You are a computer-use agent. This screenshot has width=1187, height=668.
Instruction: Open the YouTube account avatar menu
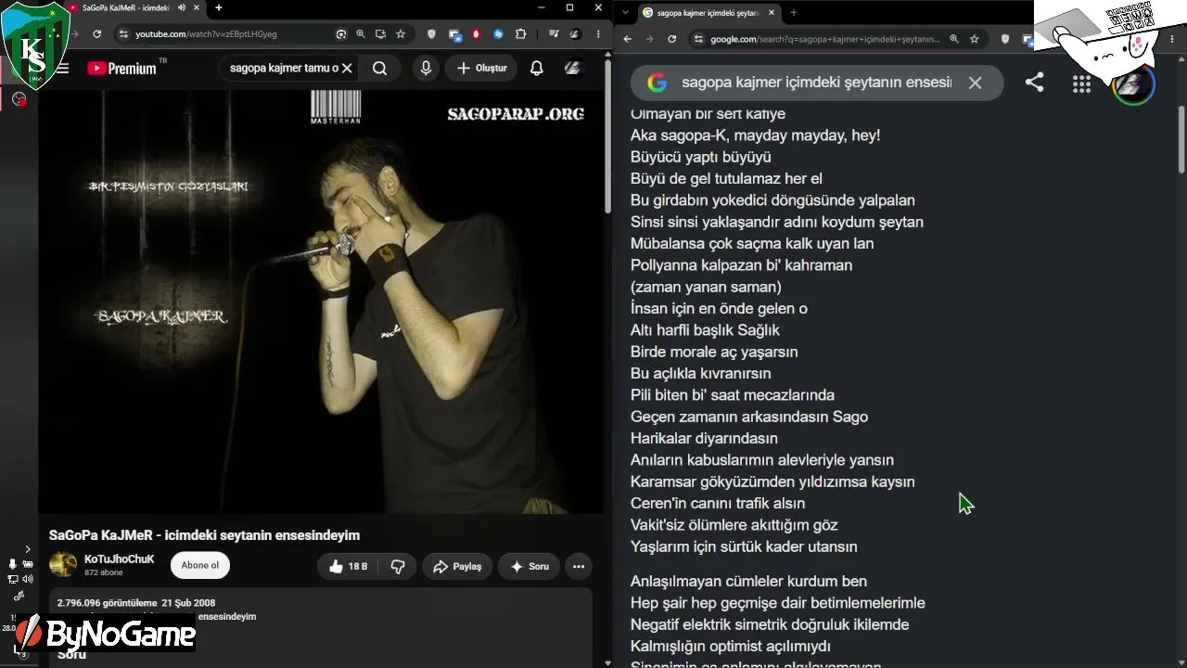(x=573, y=68)
